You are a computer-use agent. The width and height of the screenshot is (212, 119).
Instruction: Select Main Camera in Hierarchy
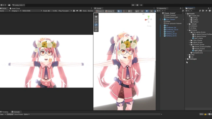pyautogui.click(x=171, y=15)
